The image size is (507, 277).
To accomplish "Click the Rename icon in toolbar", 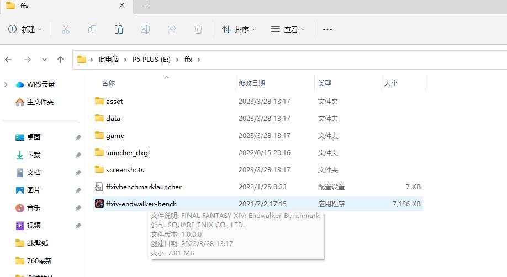I will point(145,29).
